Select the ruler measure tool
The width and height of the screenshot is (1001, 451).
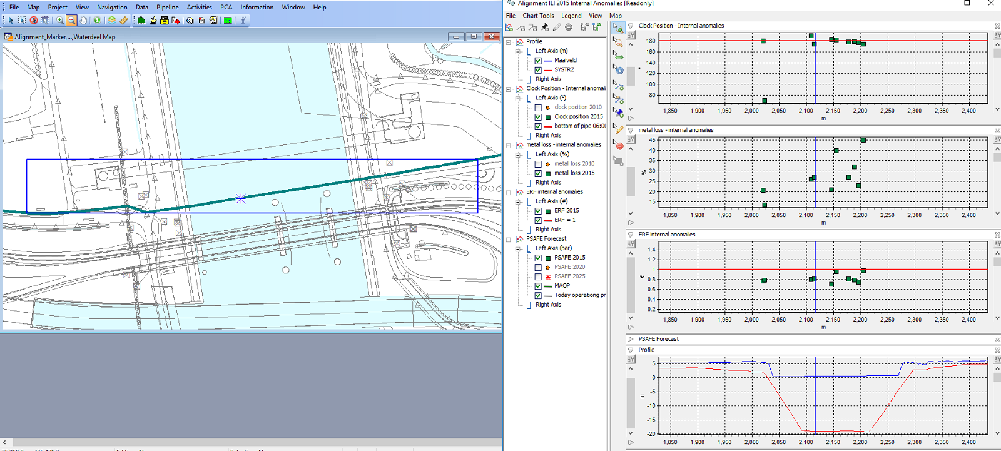point(124,20)
